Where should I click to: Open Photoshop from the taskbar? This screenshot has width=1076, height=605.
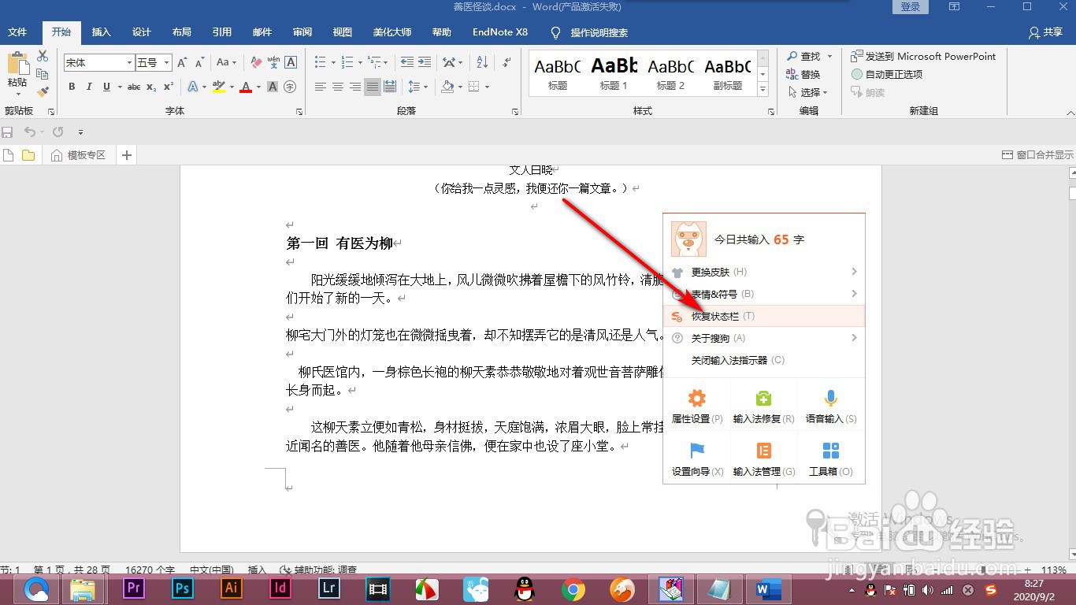183,588
